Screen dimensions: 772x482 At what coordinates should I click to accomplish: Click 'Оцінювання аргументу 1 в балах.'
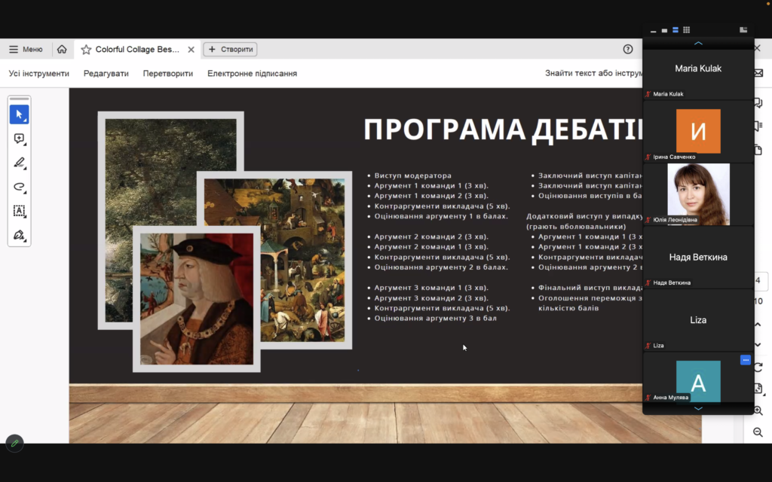(440, 216)
